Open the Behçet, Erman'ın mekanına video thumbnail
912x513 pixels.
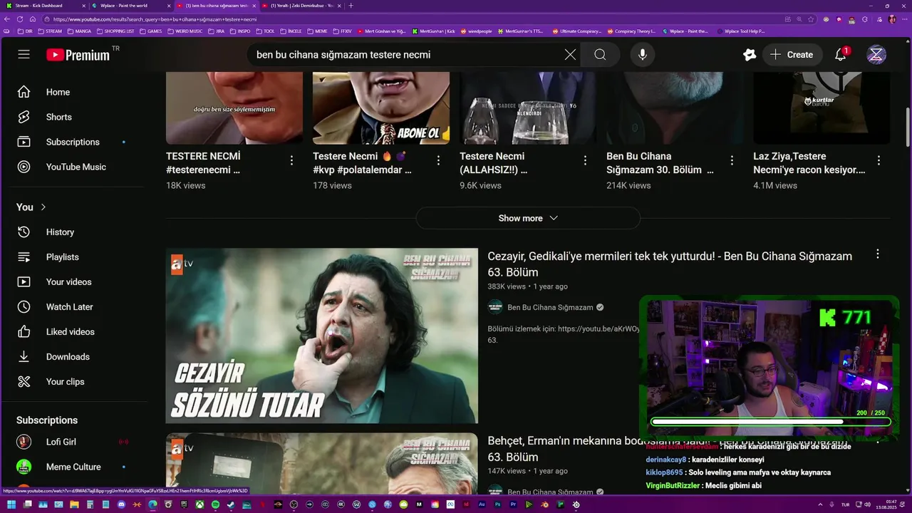[x=322, y=462]
